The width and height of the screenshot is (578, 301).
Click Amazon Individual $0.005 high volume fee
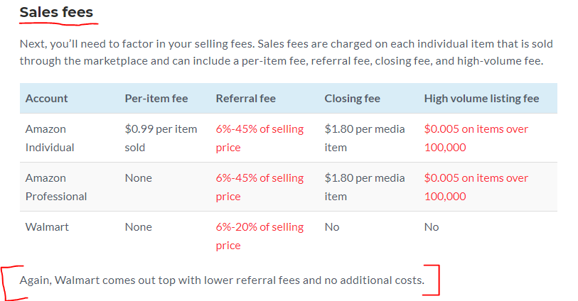(x=476, y=138)
